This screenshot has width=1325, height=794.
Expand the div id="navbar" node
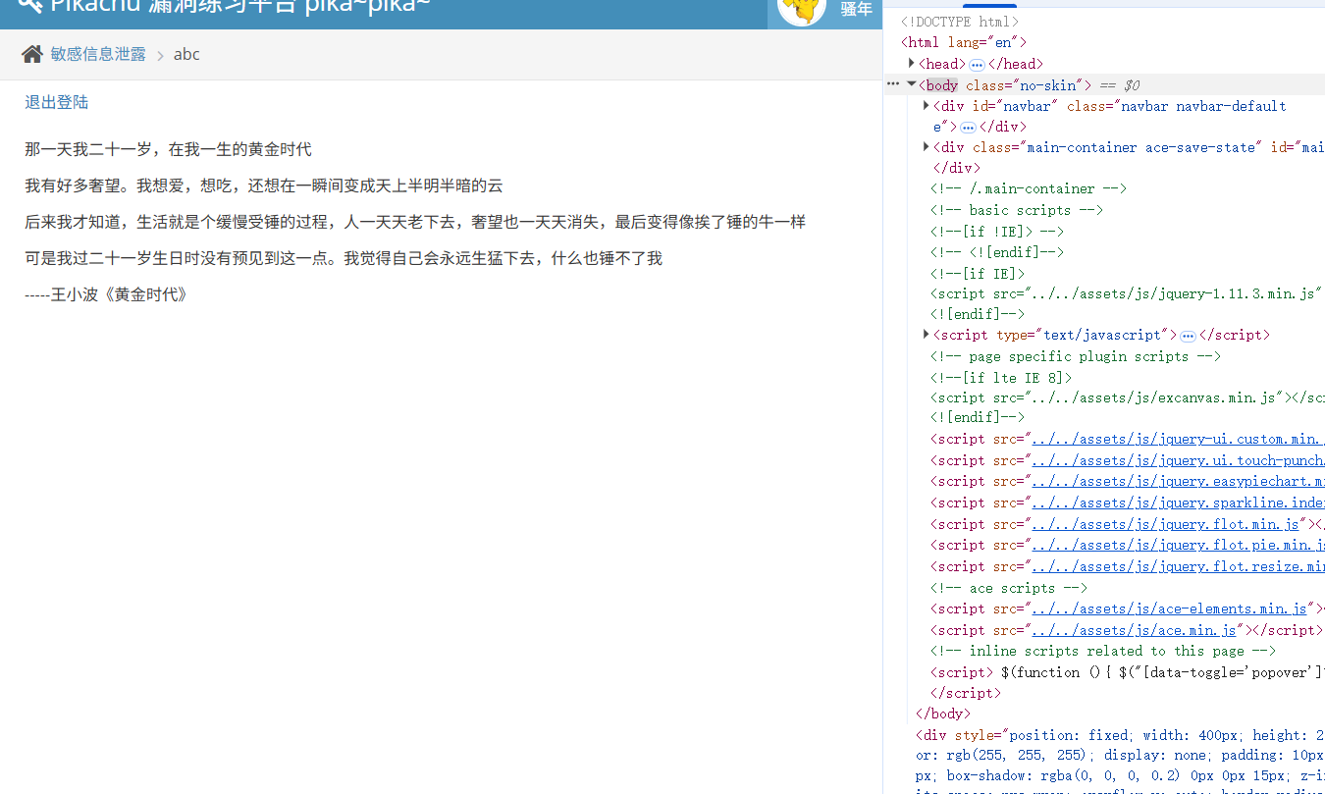[927, 105]
